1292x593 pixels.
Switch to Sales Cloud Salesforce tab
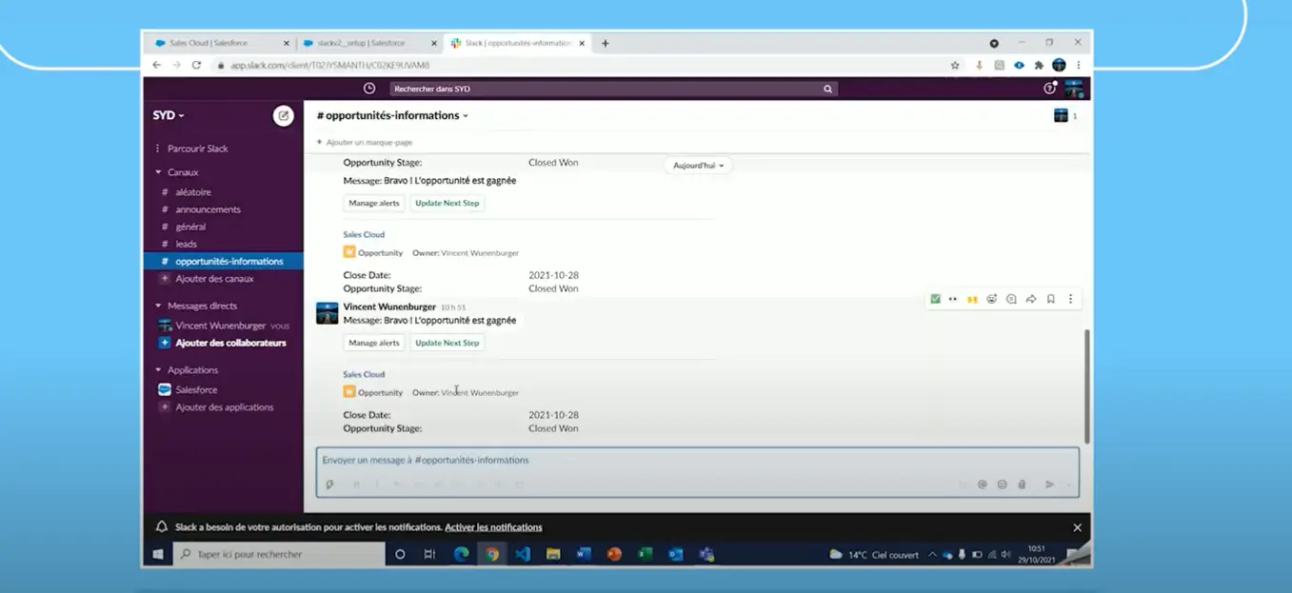[222, 43]
